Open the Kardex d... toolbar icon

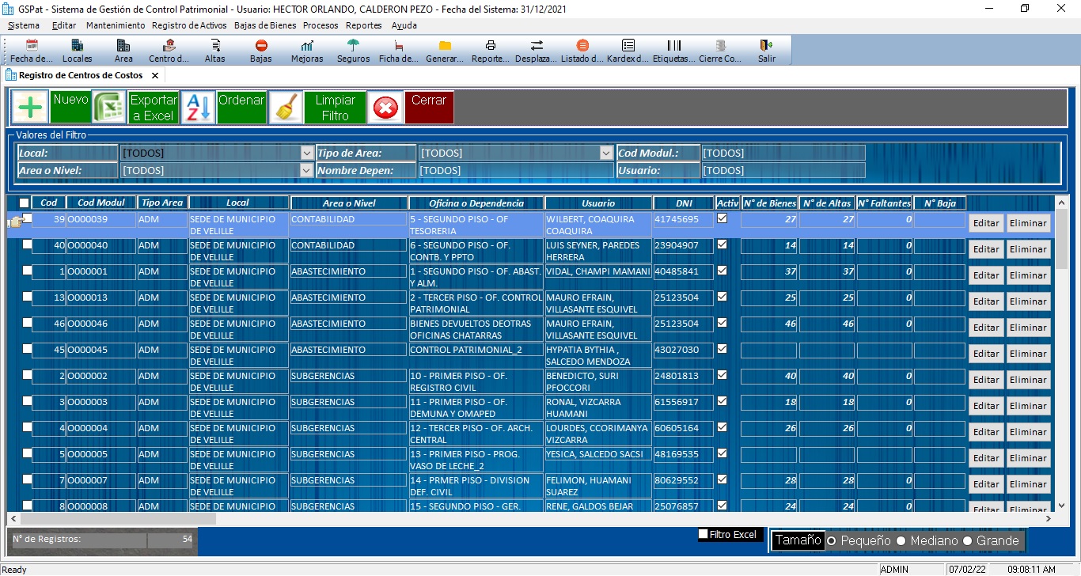[628, 51]
